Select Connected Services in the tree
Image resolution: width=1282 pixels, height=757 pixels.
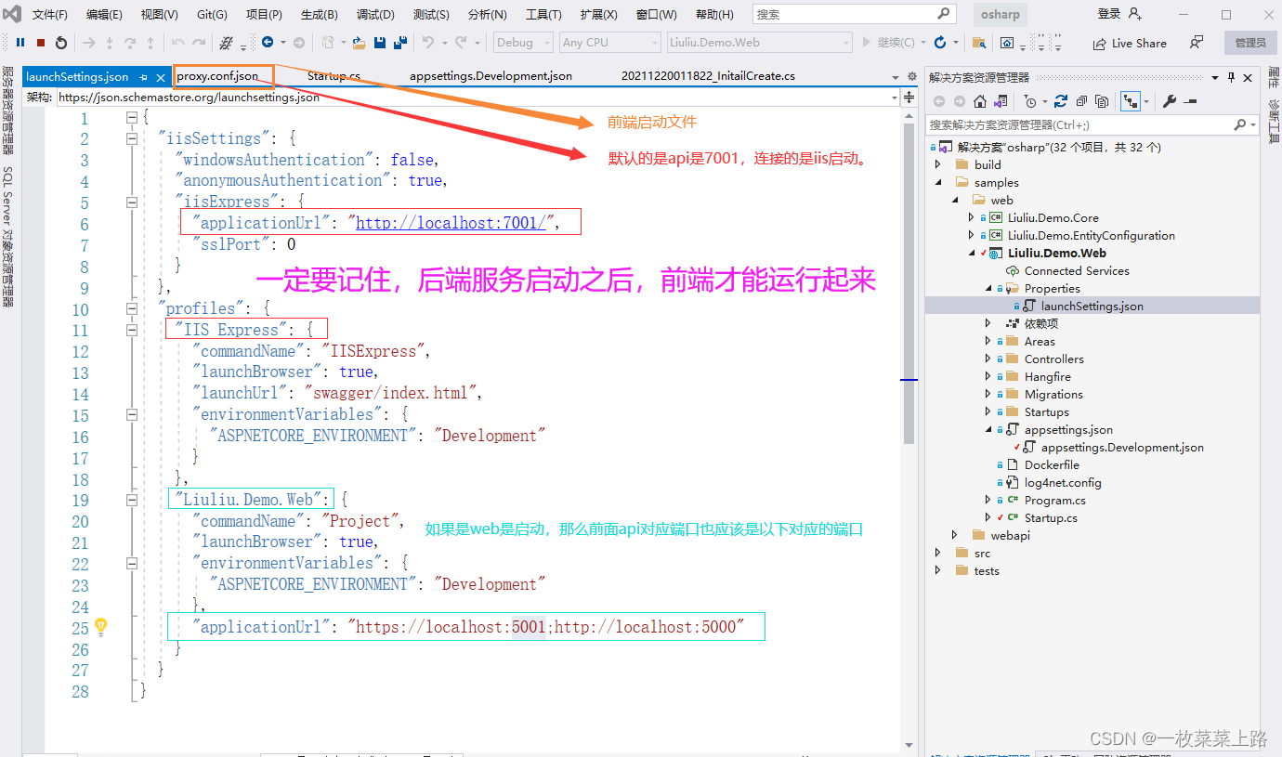tap(1077, 270)
